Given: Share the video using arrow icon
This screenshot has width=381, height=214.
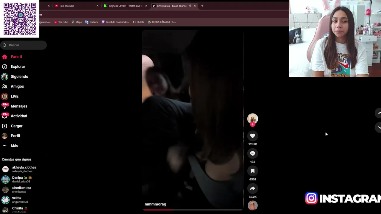Looking at the screenshot, I should (252, 188).
